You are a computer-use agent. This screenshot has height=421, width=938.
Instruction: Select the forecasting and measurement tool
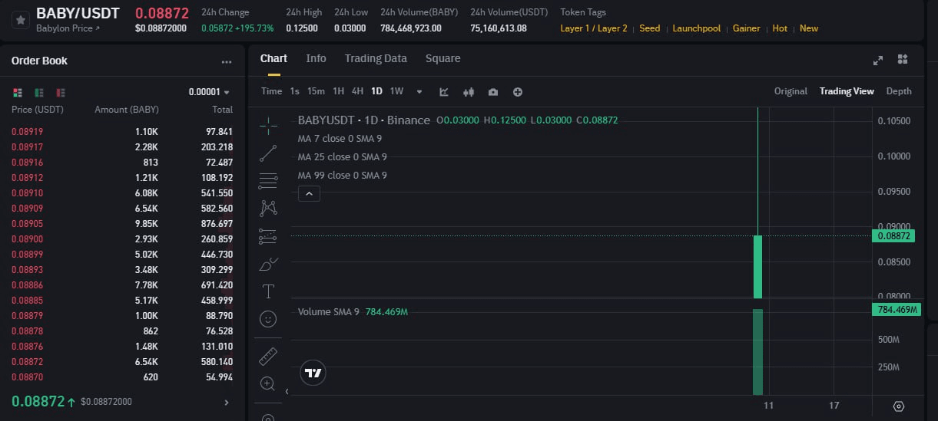(268, 236)
